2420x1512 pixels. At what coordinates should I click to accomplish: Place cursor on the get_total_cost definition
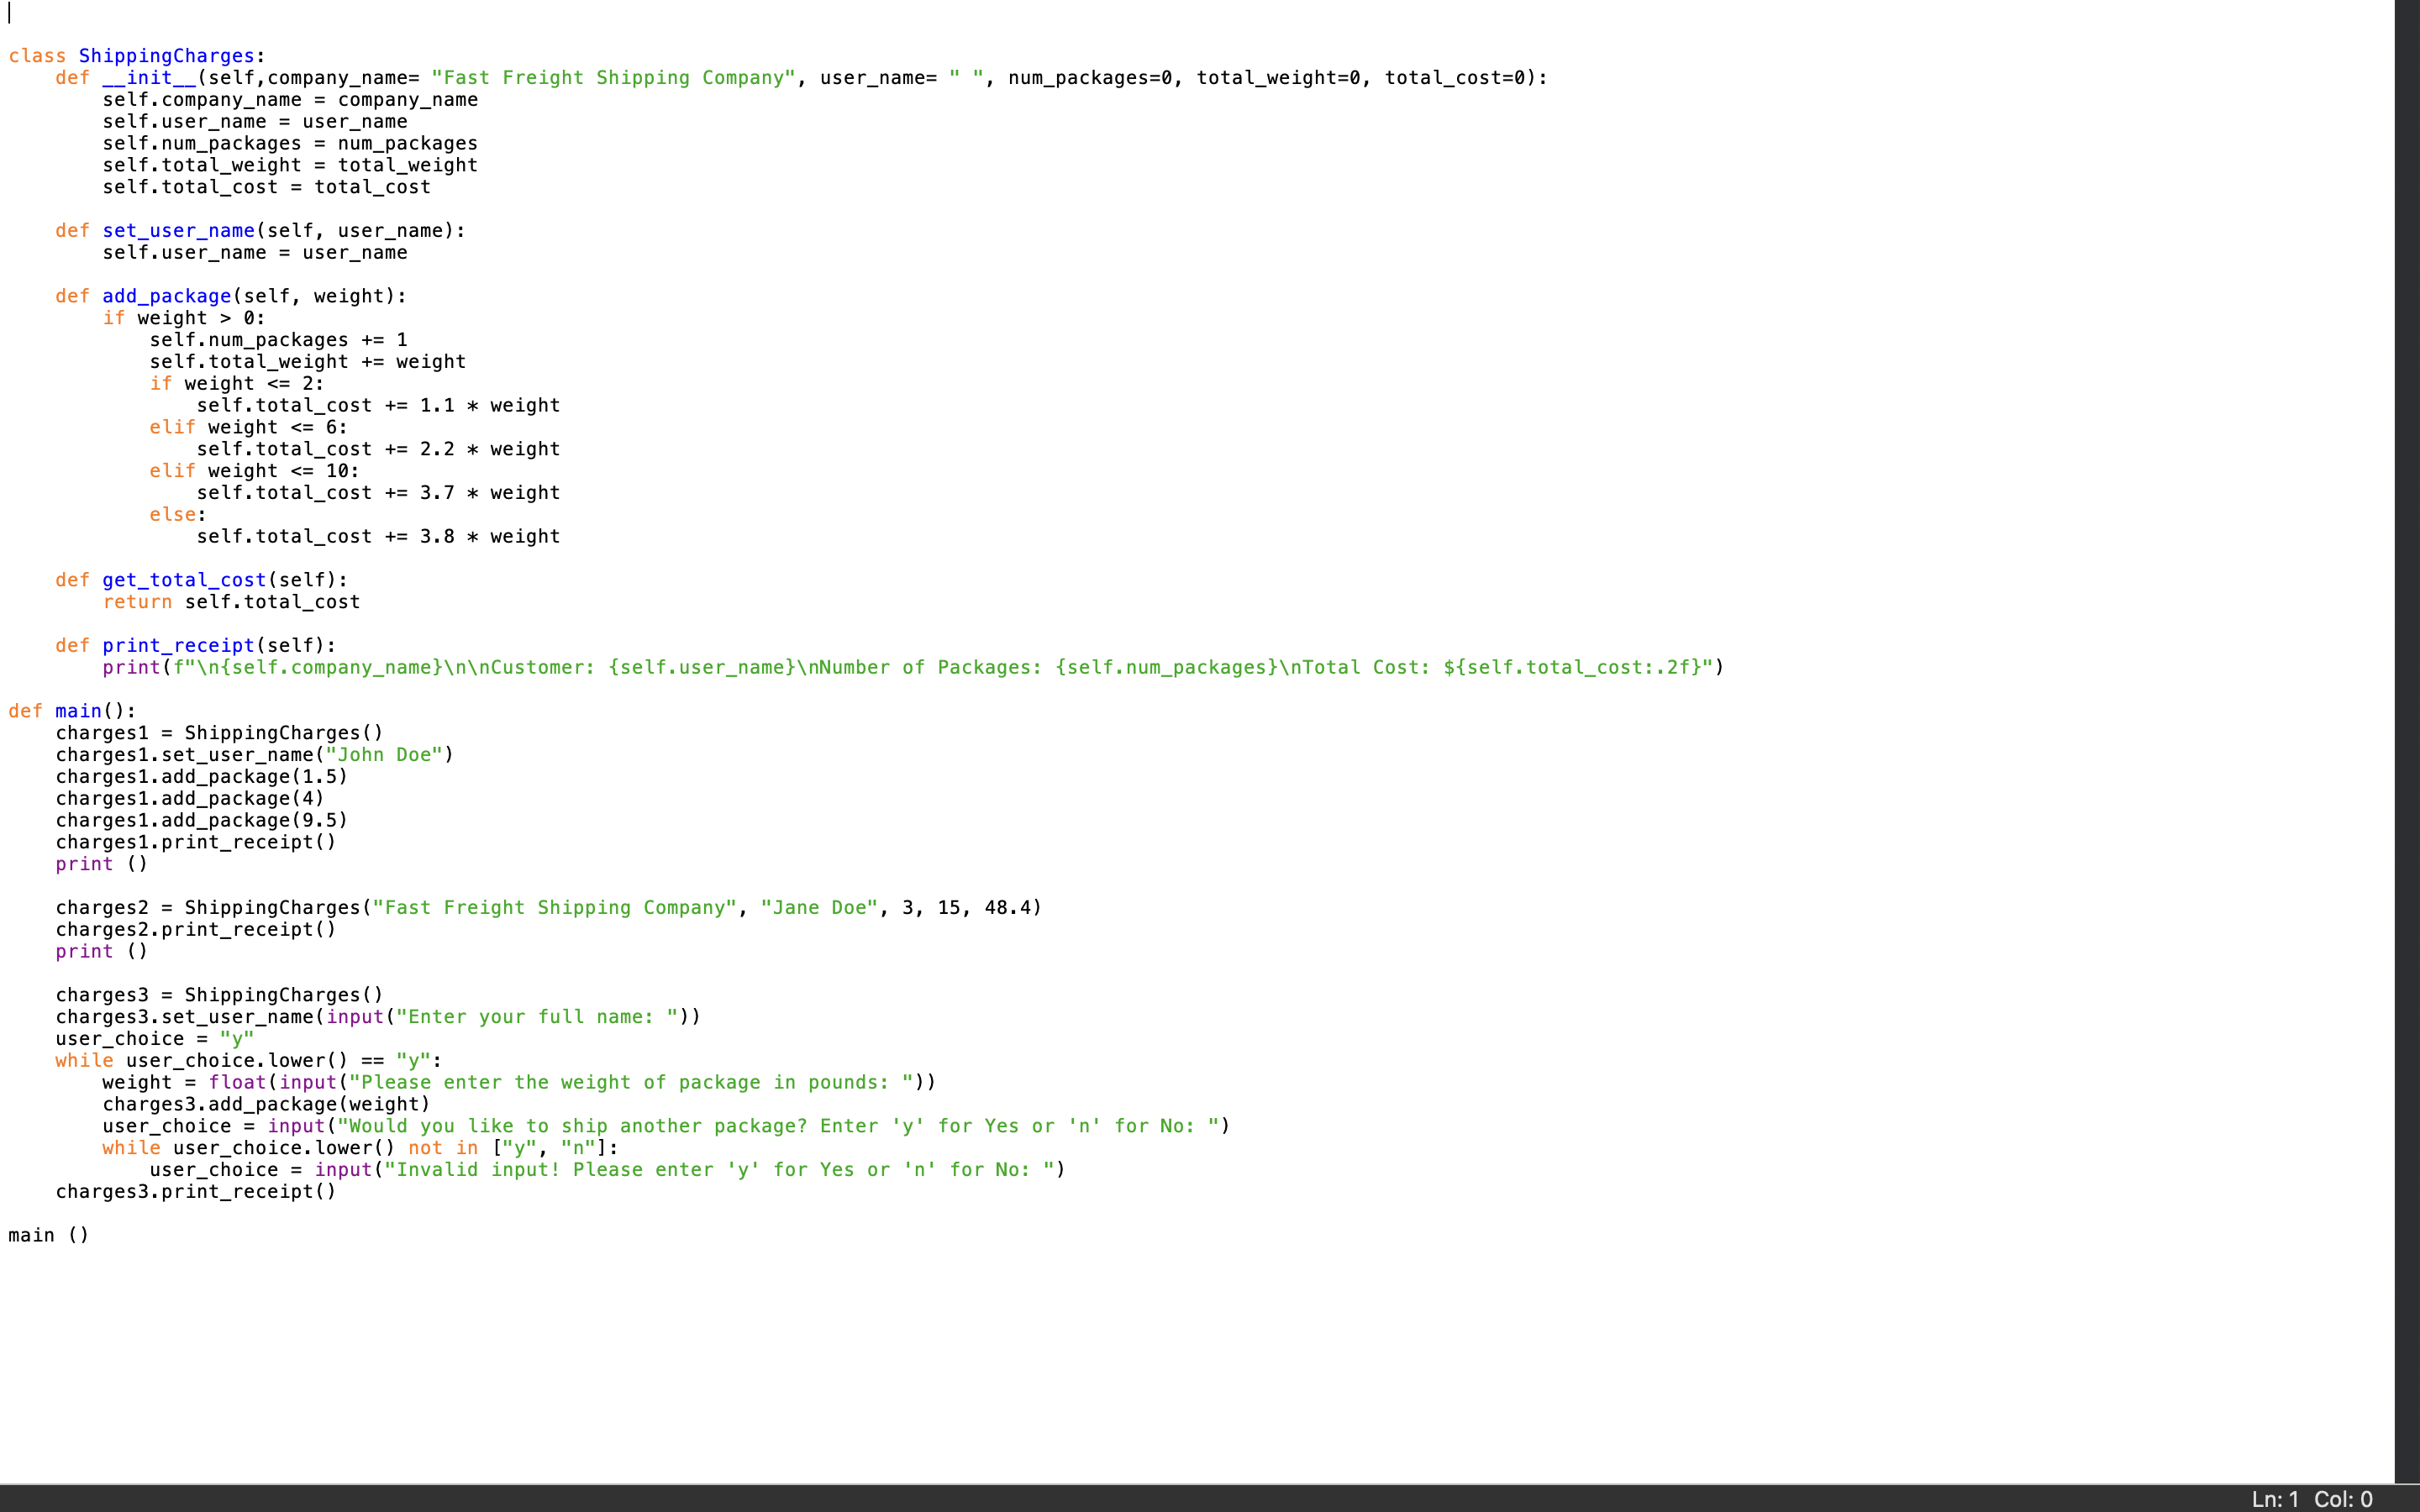click(183, 579)
